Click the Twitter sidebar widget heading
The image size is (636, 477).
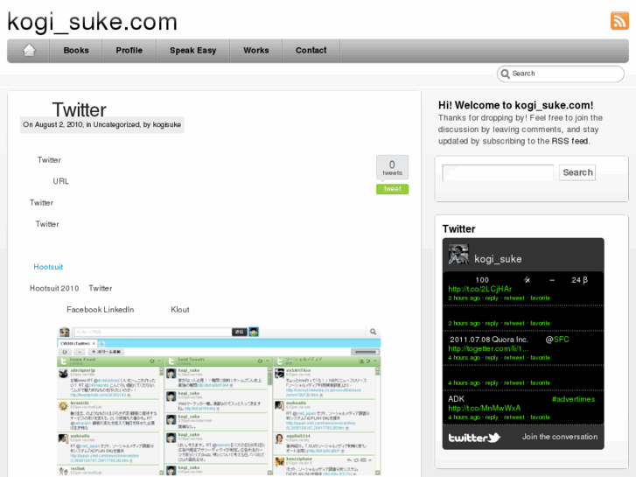point(458,229)
